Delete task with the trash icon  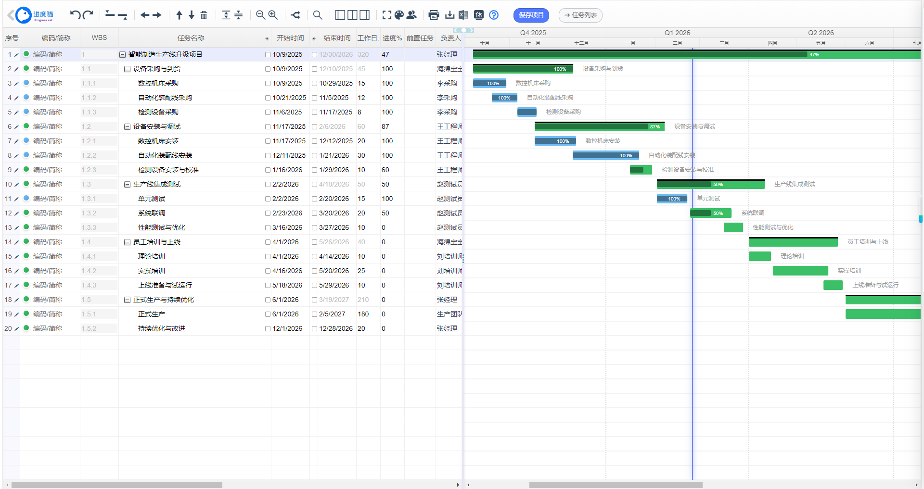tap(204, 15)
